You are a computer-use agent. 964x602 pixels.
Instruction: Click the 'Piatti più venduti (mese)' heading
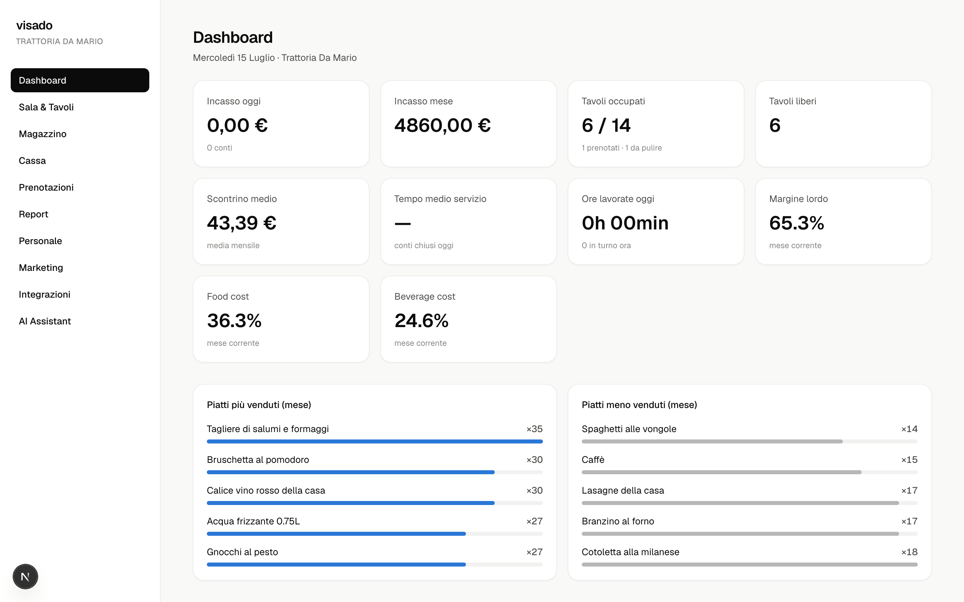pos(259,405)
